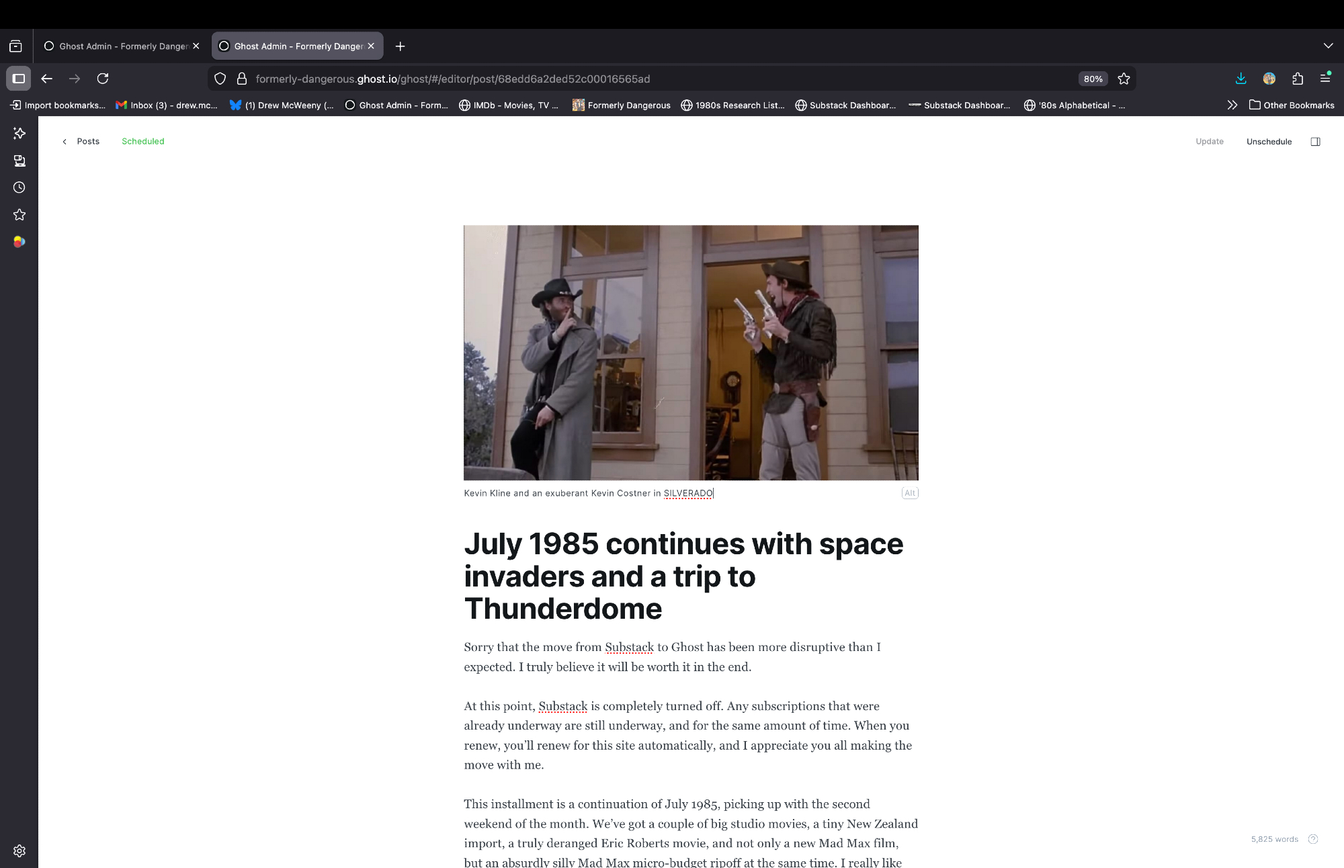1344x868 pixels.
Task: Click the bookmarks star icon in sidebar
Action: (x=19, y=215)
